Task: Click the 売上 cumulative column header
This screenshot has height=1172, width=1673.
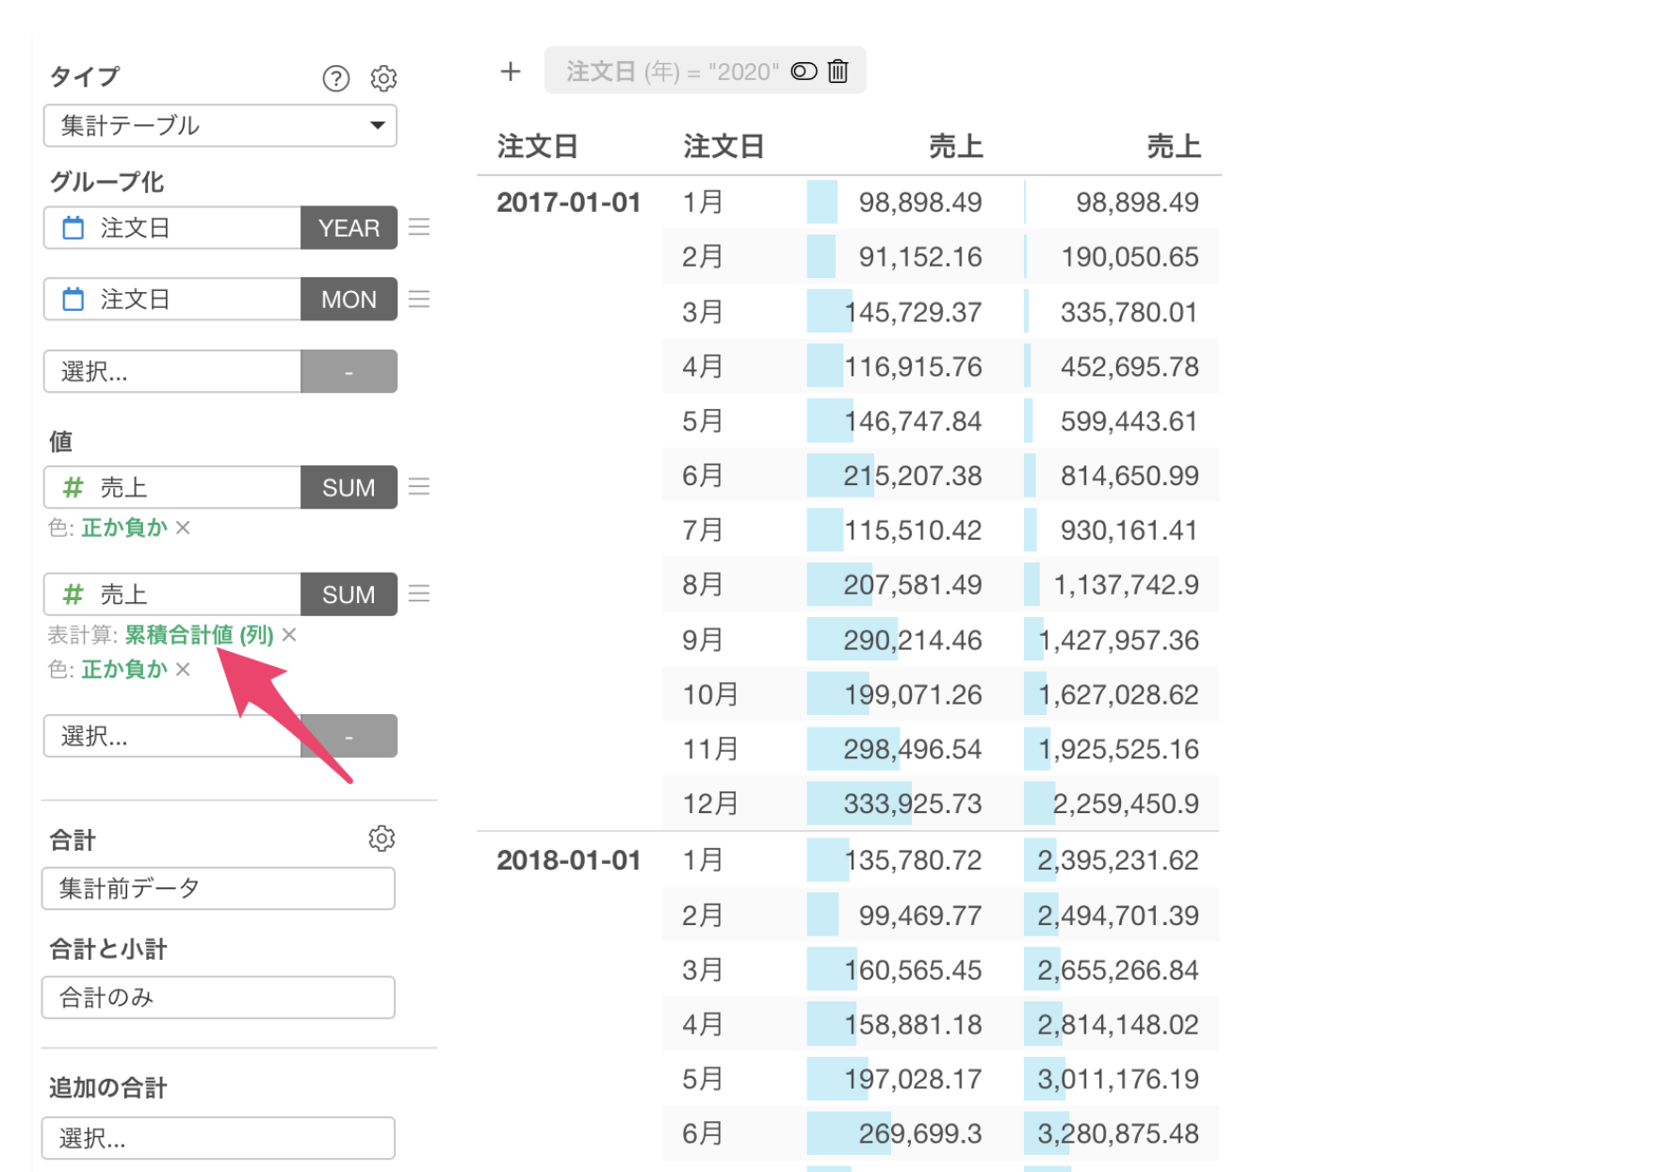Action: pos(1173,147)
